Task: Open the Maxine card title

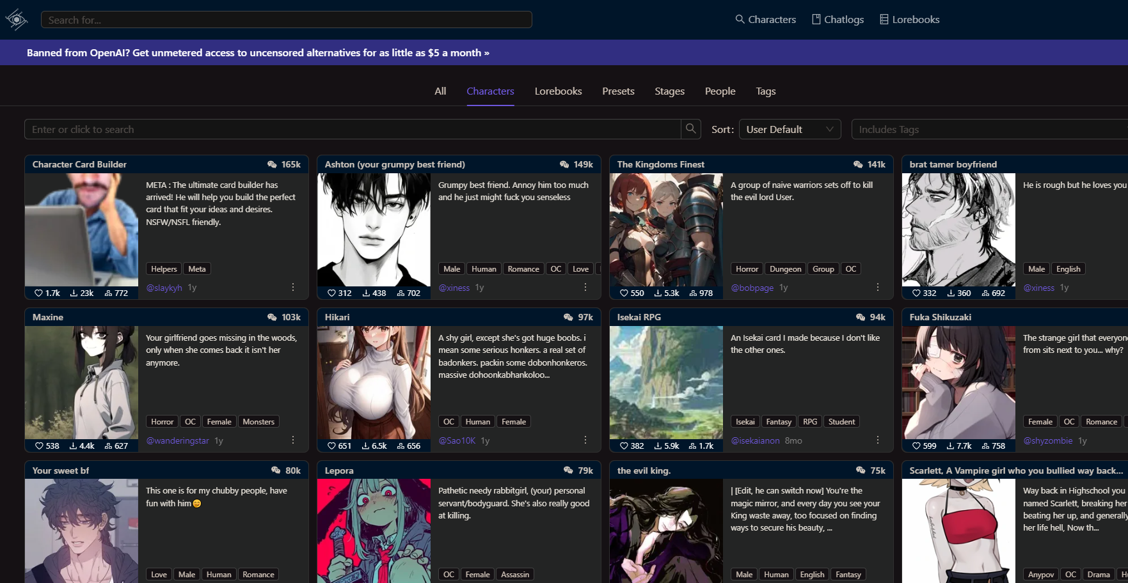Action: tap(48, 318)
